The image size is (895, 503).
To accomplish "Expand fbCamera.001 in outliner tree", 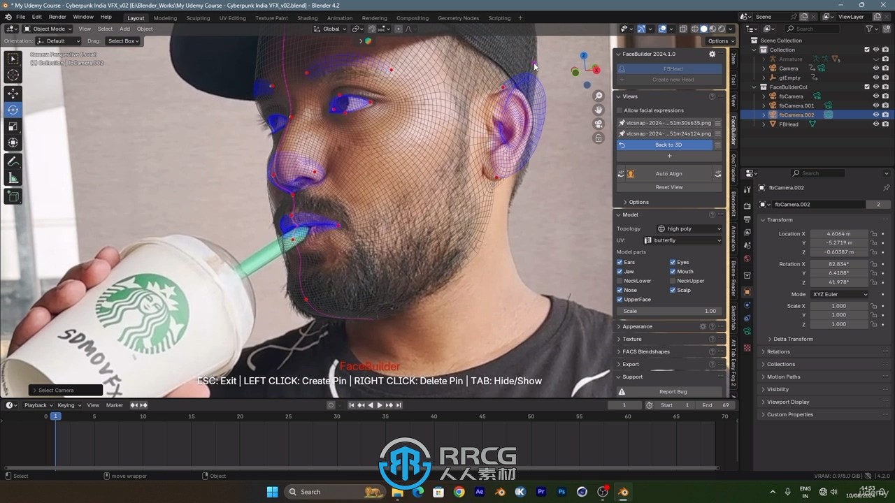I will (x=764, y=105).
